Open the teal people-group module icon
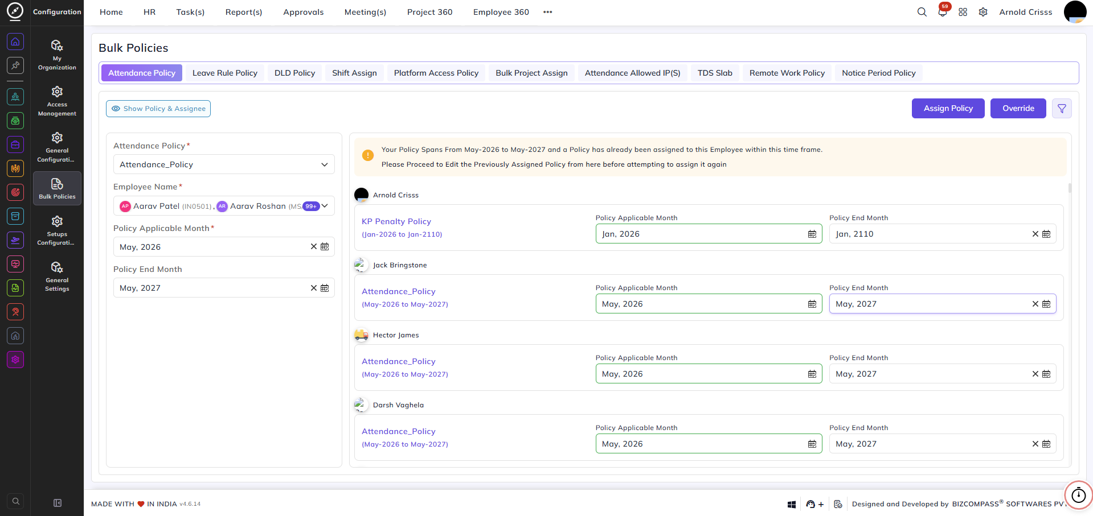The height and width of the screenshot is (516, 1093). coord(15,97)
